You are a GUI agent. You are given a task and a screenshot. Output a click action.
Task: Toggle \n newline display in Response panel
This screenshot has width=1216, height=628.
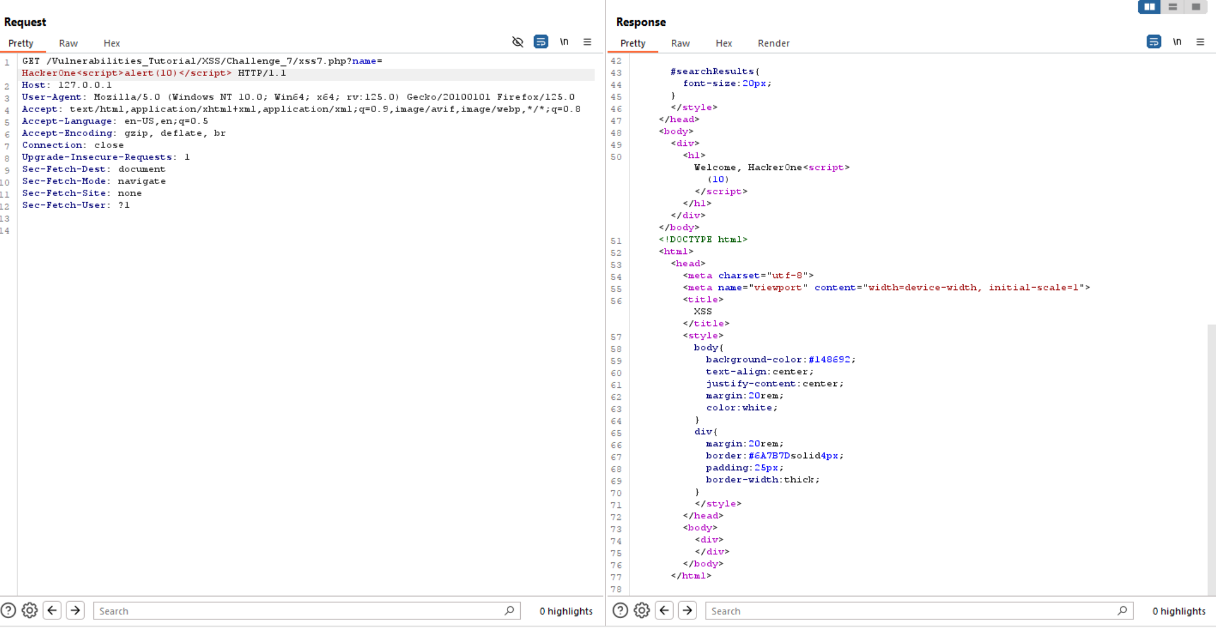[x=1177, y=42]
